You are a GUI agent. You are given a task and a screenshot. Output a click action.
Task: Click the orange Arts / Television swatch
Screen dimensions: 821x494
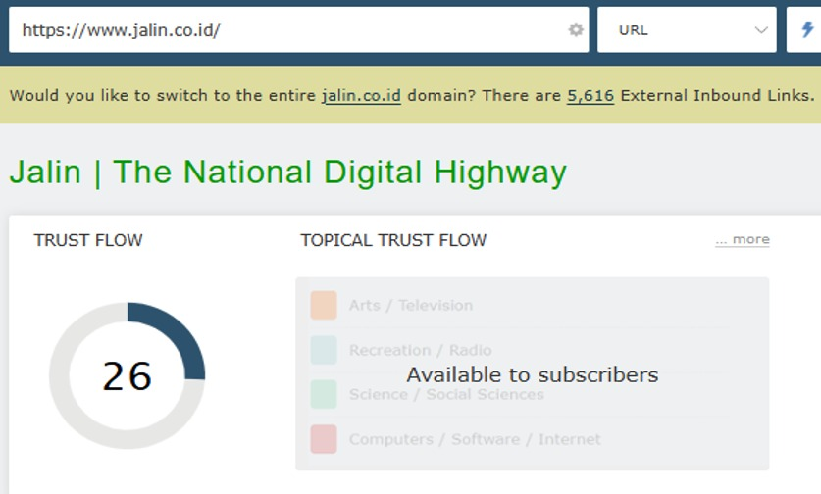[324, 305]
